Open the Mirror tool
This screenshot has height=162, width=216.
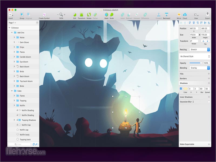179,15
